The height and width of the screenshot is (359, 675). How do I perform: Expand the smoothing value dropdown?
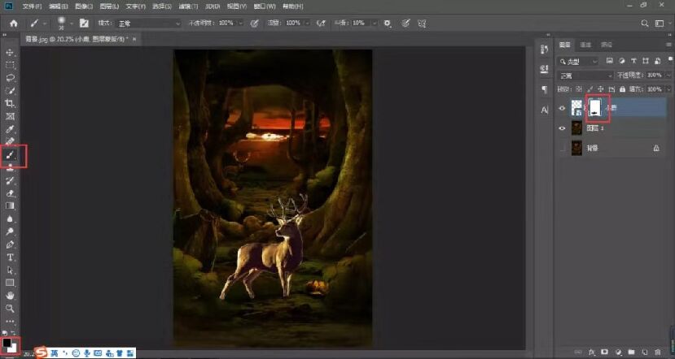(375, 24)
